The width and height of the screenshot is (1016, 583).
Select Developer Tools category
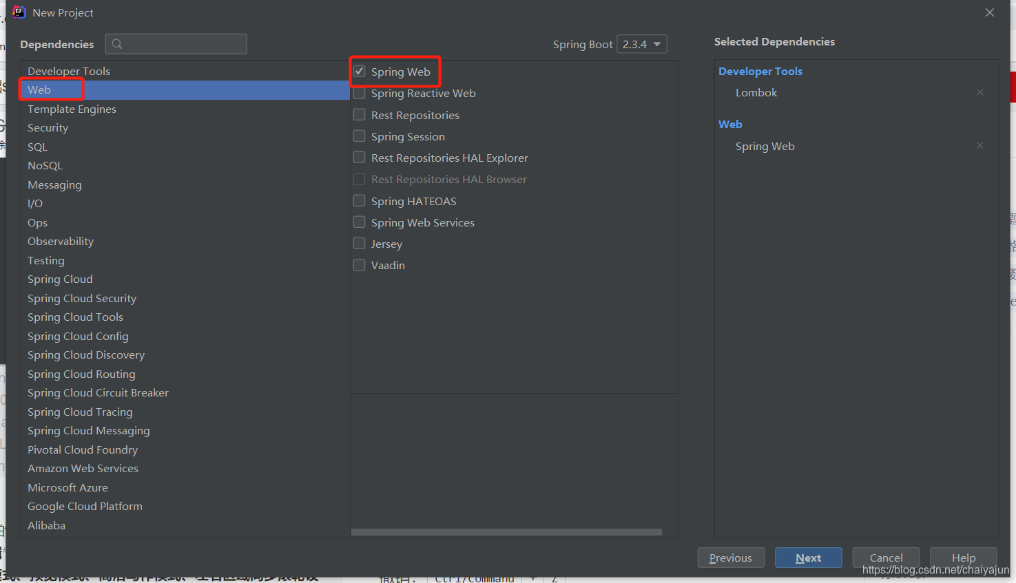pyautogui.click(x=185, y=71)
